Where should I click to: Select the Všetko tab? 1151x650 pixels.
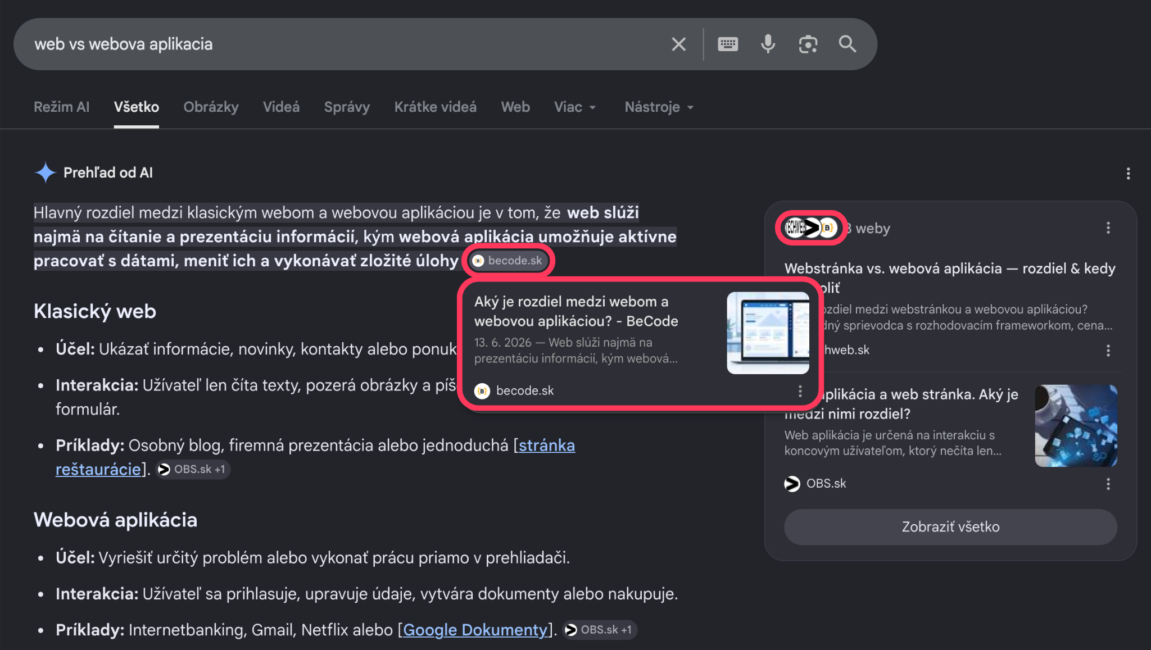pos(136,107)
